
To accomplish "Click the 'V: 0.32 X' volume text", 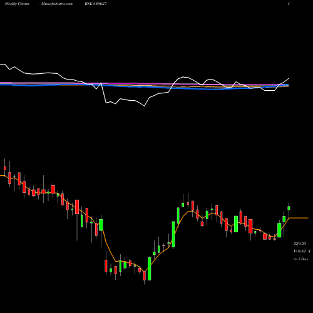I will tap(302, 251).
